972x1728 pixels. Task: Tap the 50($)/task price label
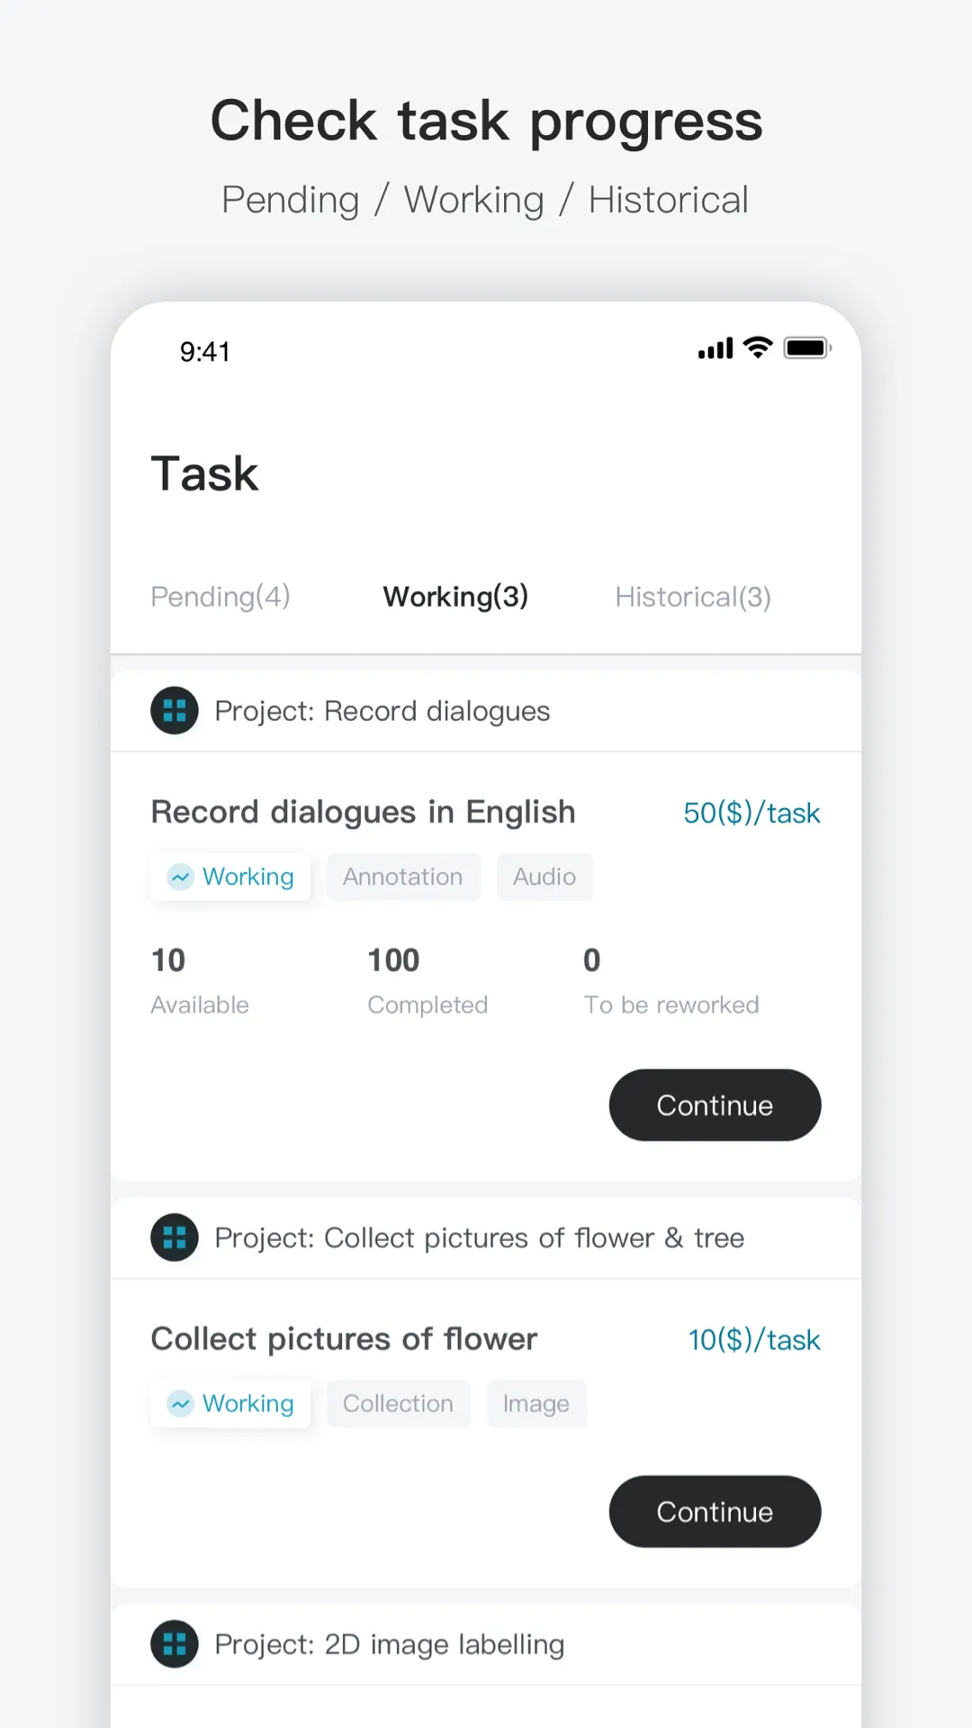click(752, 812)
